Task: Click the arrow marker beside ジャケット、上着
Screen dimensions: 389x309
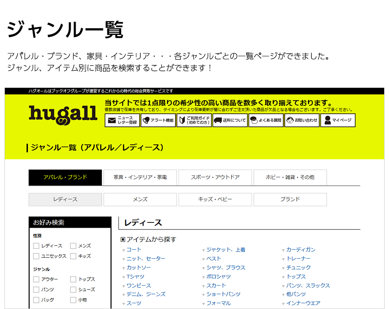Action: coord(203,250)
